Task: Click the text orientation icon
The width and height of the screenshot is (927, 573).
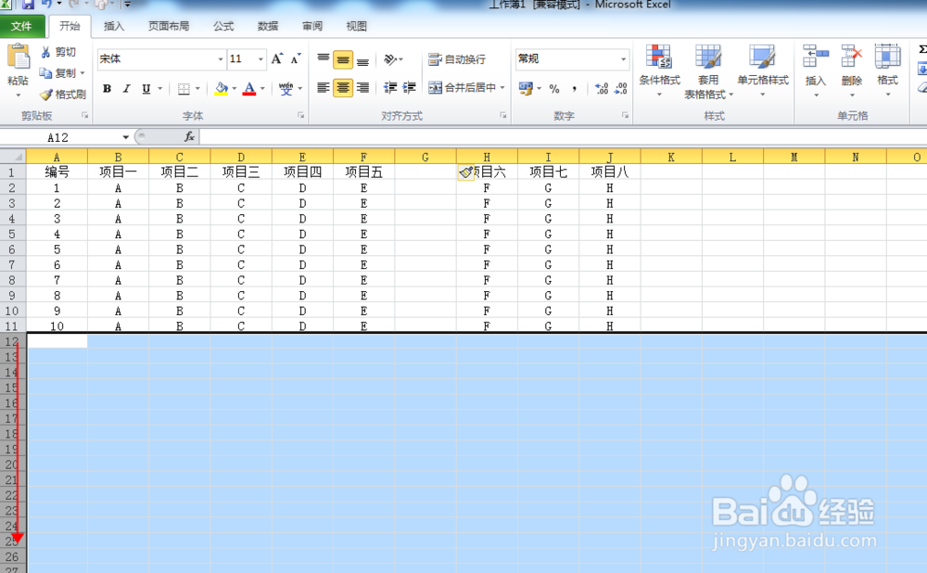Action: click(x=390, y=59)
